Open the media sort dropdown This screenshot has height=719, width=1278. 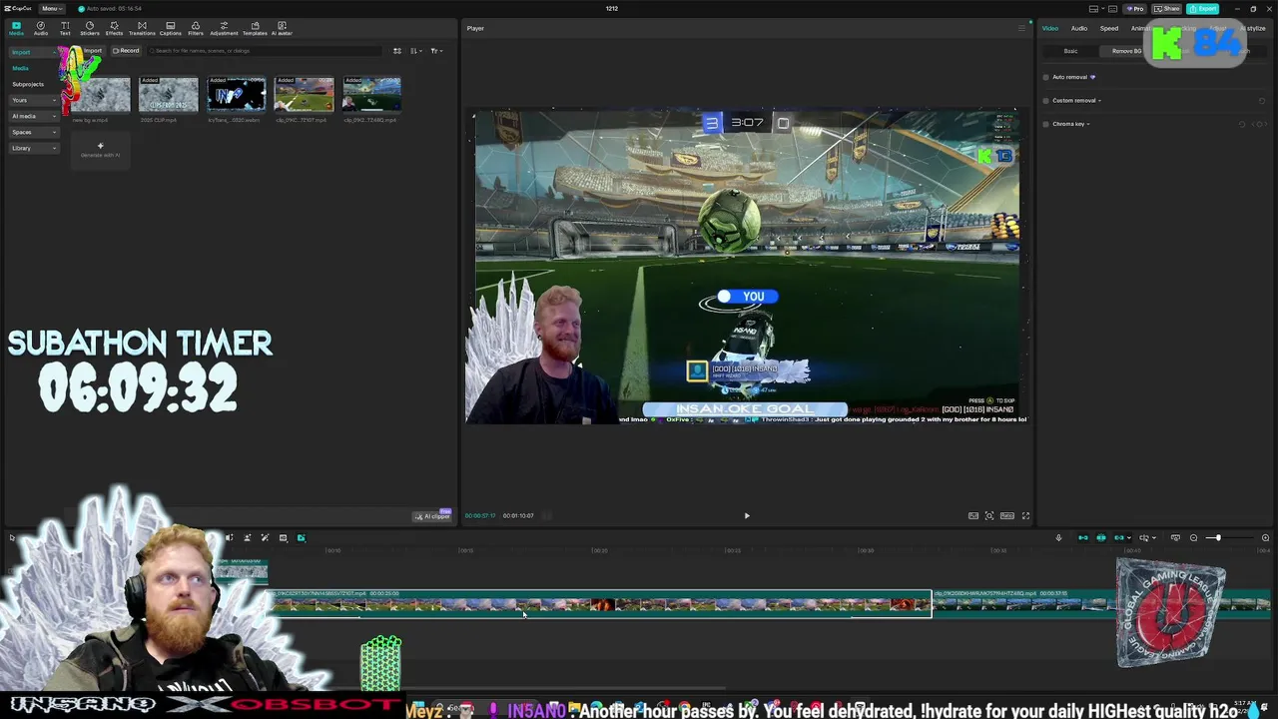point(415,51)
